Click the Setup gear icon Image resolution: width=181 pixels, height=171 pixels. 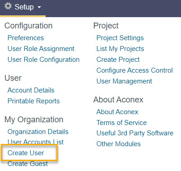click(8, 6)
